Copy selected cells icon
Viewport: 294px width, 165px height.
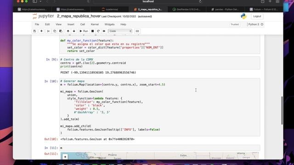click(x=55, y=31)
